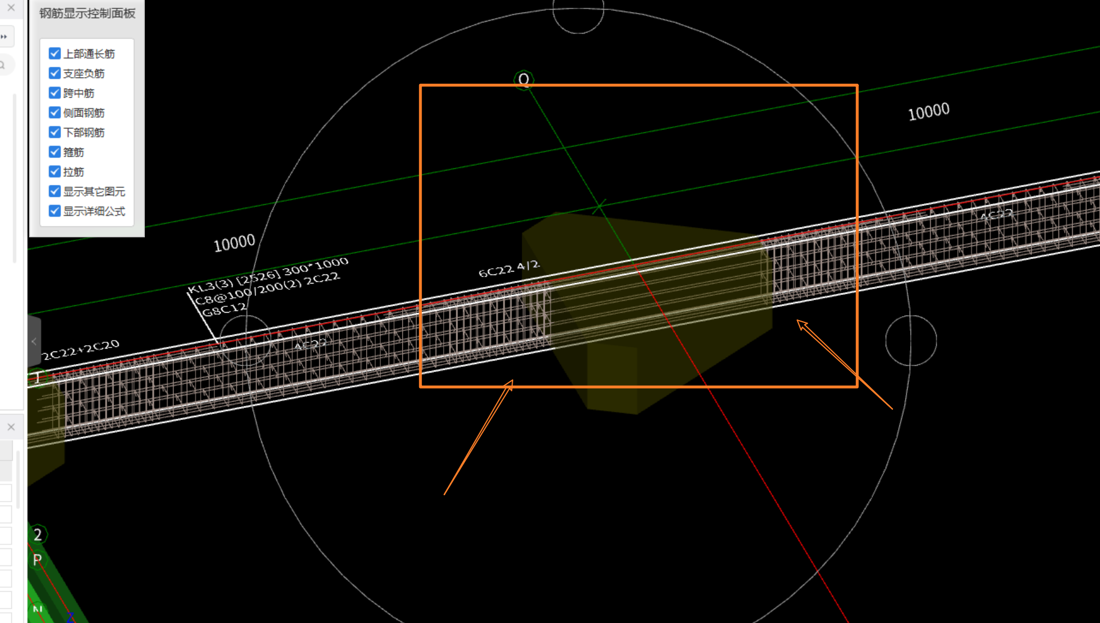Uncheck 显示详细公式 option
This screenshot has height=623, width=1100.
55,211
